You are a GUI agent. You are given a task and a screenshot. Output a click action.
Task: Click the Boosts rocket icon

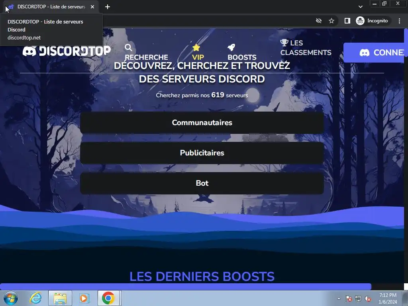click(231, 47)
